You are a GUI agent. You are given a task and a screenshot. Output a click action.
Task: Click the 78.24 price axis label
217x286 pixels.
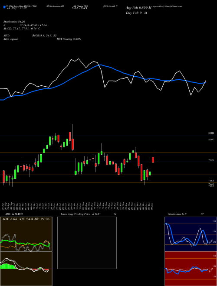(211, 160)
